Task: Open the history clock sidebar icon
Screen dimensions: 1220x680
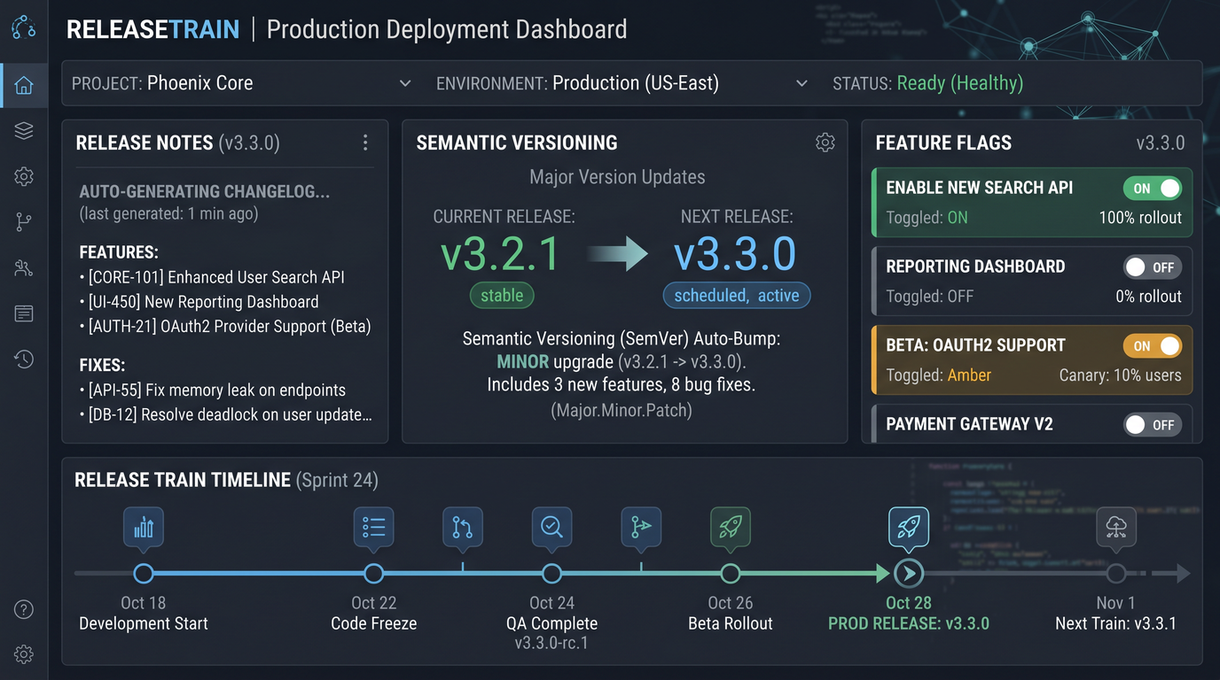Action: (24, 359)
